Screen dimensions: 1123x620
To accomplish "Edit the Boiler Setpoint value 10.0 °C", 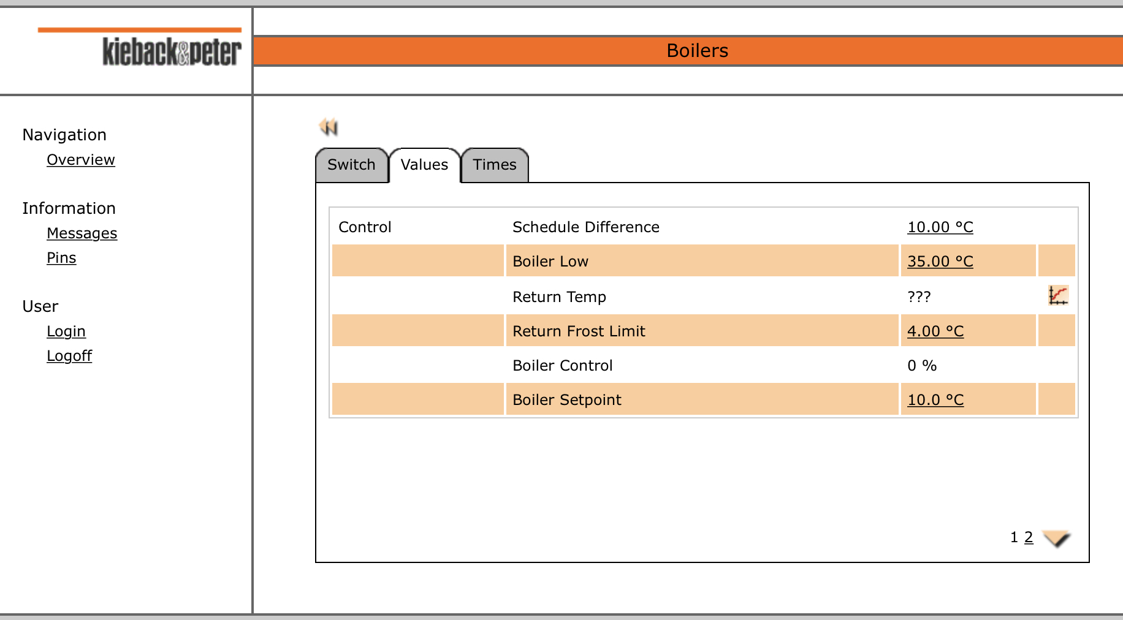I will [x=935, y=400].
